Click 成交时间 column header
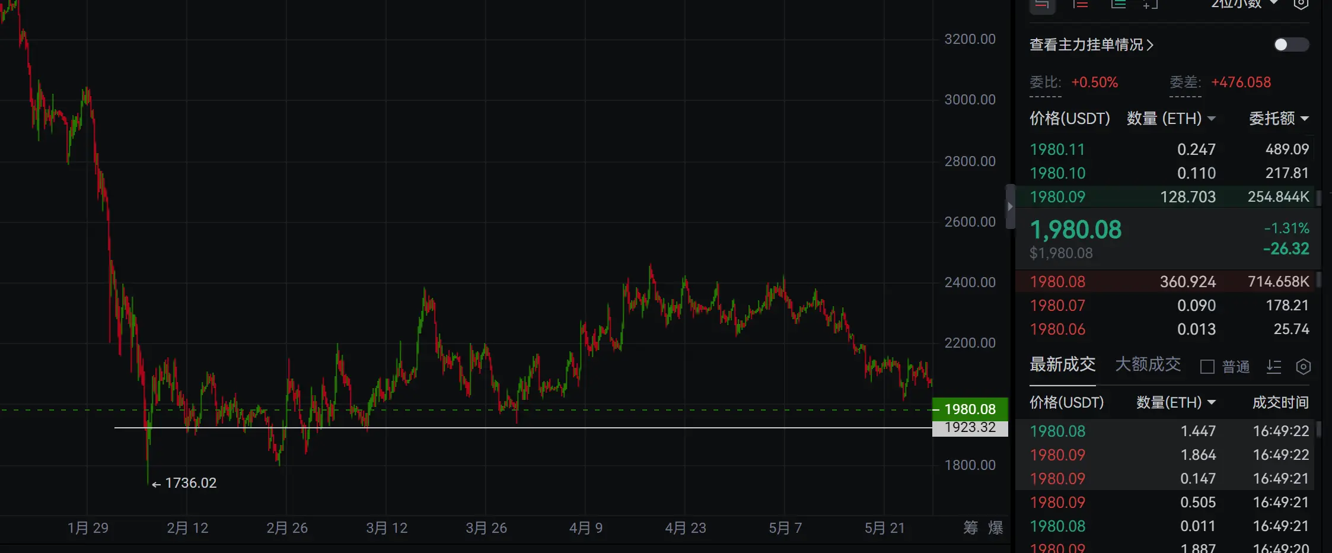Viewport: 1332px width, 553px height. [x=1280, y=403]
